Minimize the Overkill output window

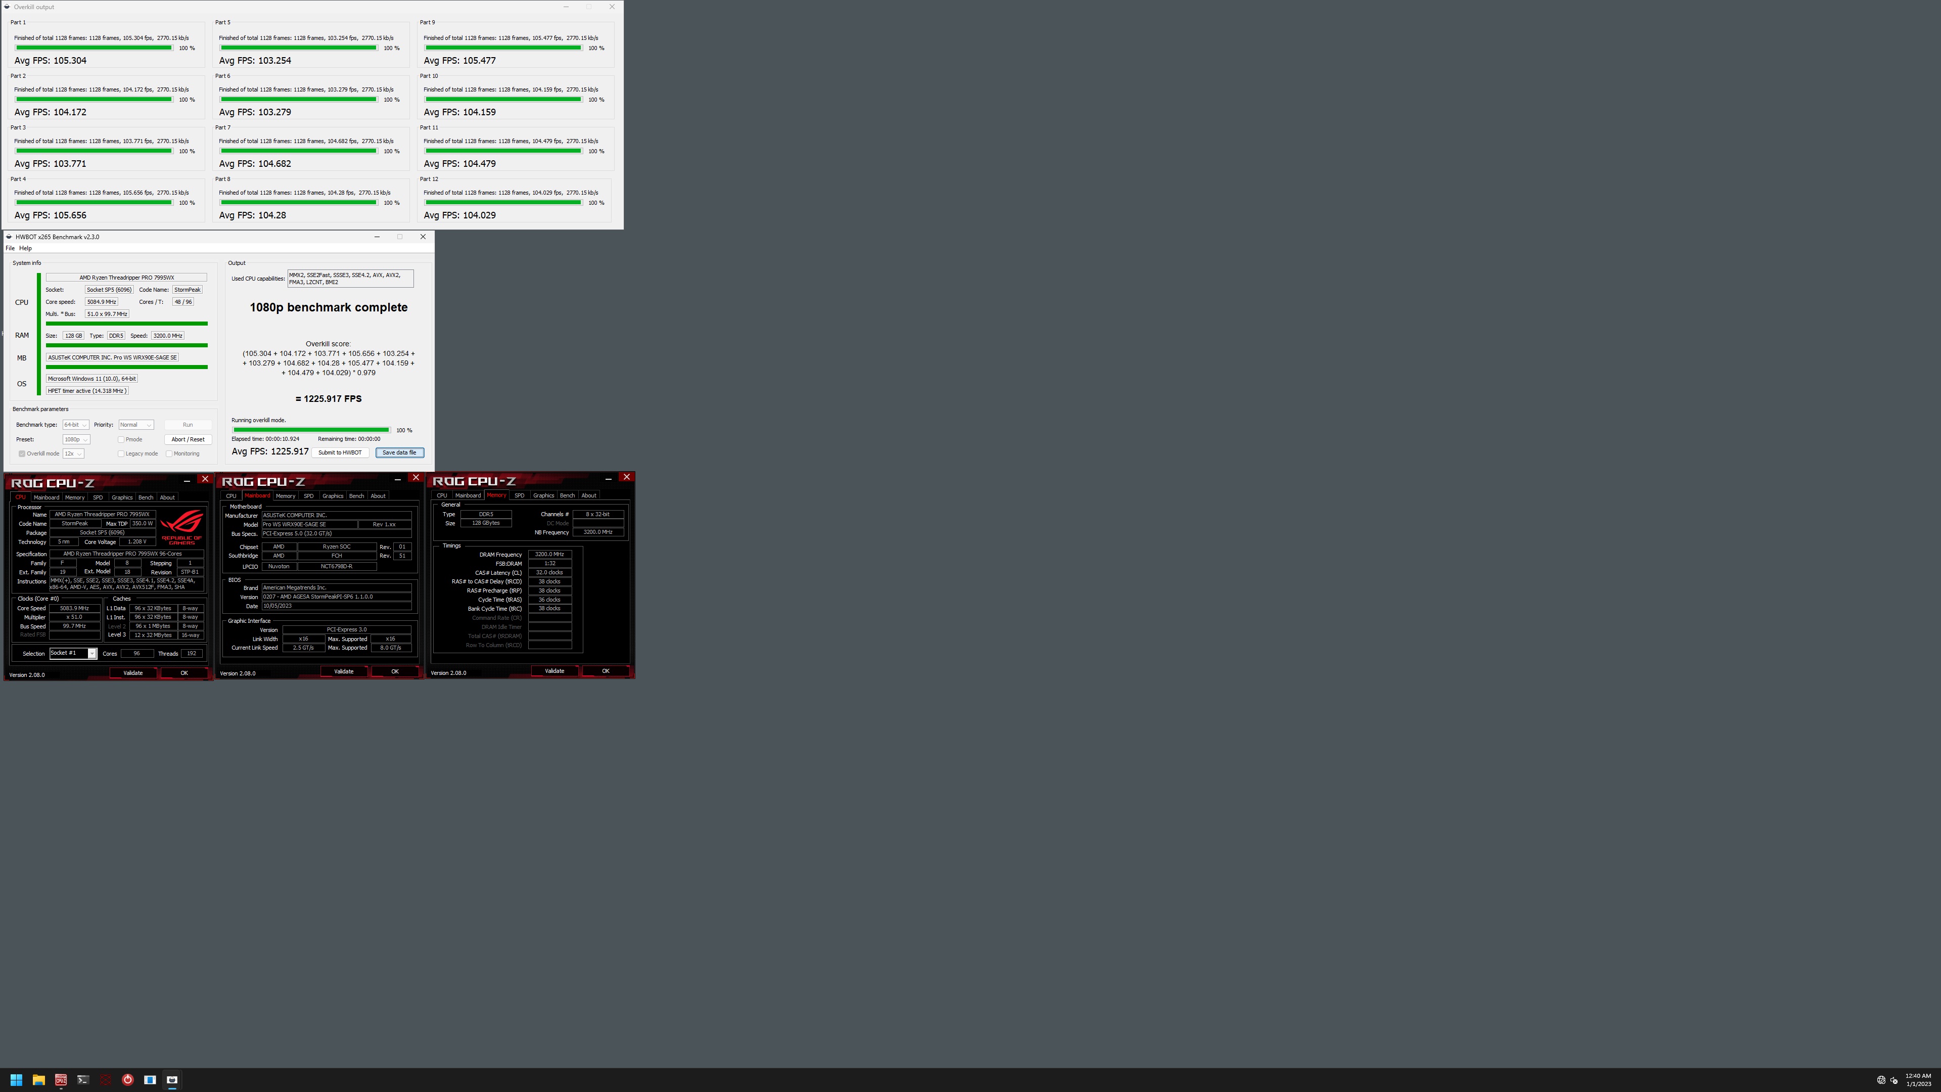point(567,7)
